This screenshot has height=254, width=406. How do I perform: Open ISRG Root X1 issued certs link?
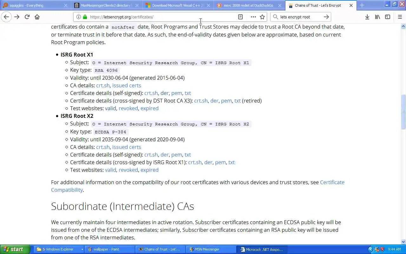[x=127, y=85]
